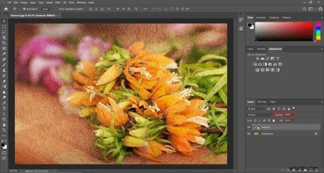Select the Brush tool
The width and height of the screenshot is (324, 173).
(x=4, y=65)
